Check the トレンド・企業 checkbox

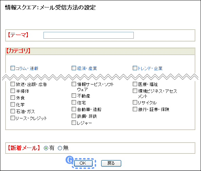tap(135, 68)
